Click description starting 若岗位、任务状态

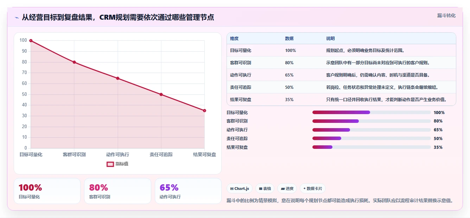click(x=382, y=87)
